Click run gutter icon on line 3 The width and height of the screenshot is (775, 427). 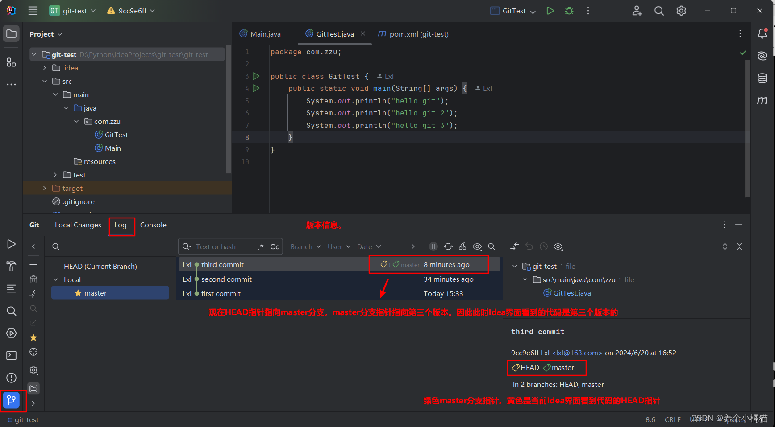pyautogui.click(x=256, y=76)
